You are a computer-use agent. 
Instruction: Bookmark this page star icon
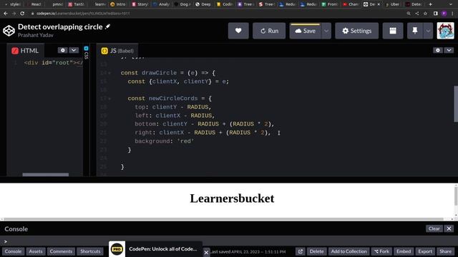click(x=425, y=14)
